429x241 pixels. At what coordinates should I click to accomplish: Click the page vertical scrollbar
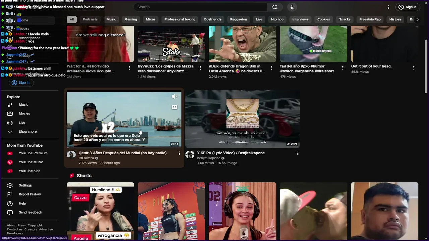pyautogui.click(x=426, y=67)
